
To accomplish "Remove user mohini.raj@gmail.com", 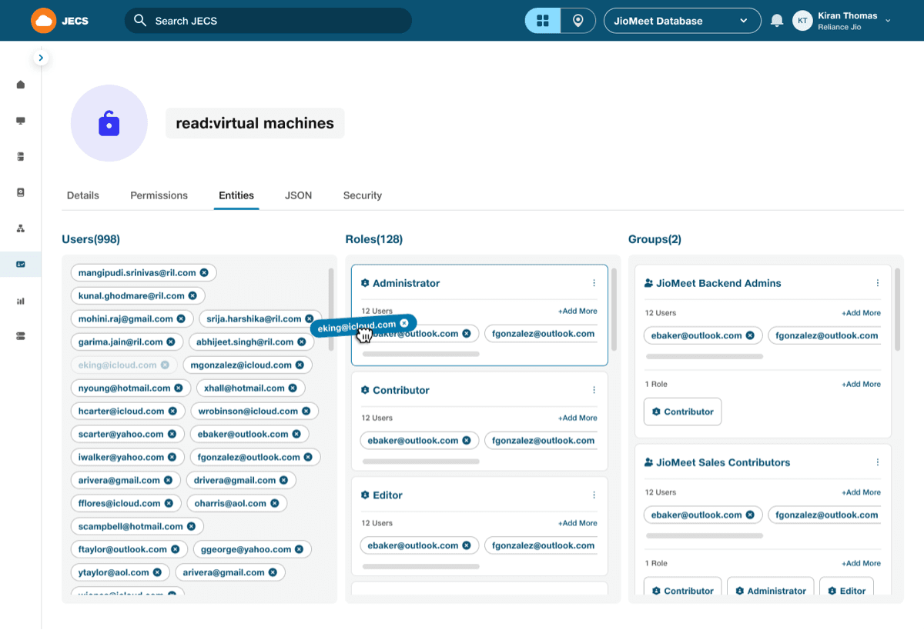I will [x=181, y=318].
